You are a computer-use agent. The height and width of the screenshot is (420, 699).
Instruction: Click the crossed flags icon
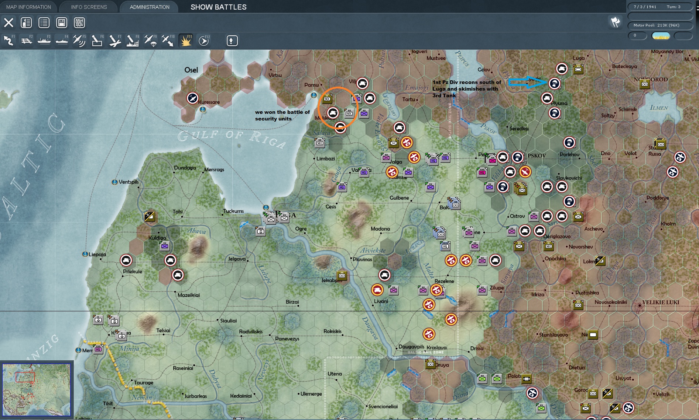click(615, 22)
